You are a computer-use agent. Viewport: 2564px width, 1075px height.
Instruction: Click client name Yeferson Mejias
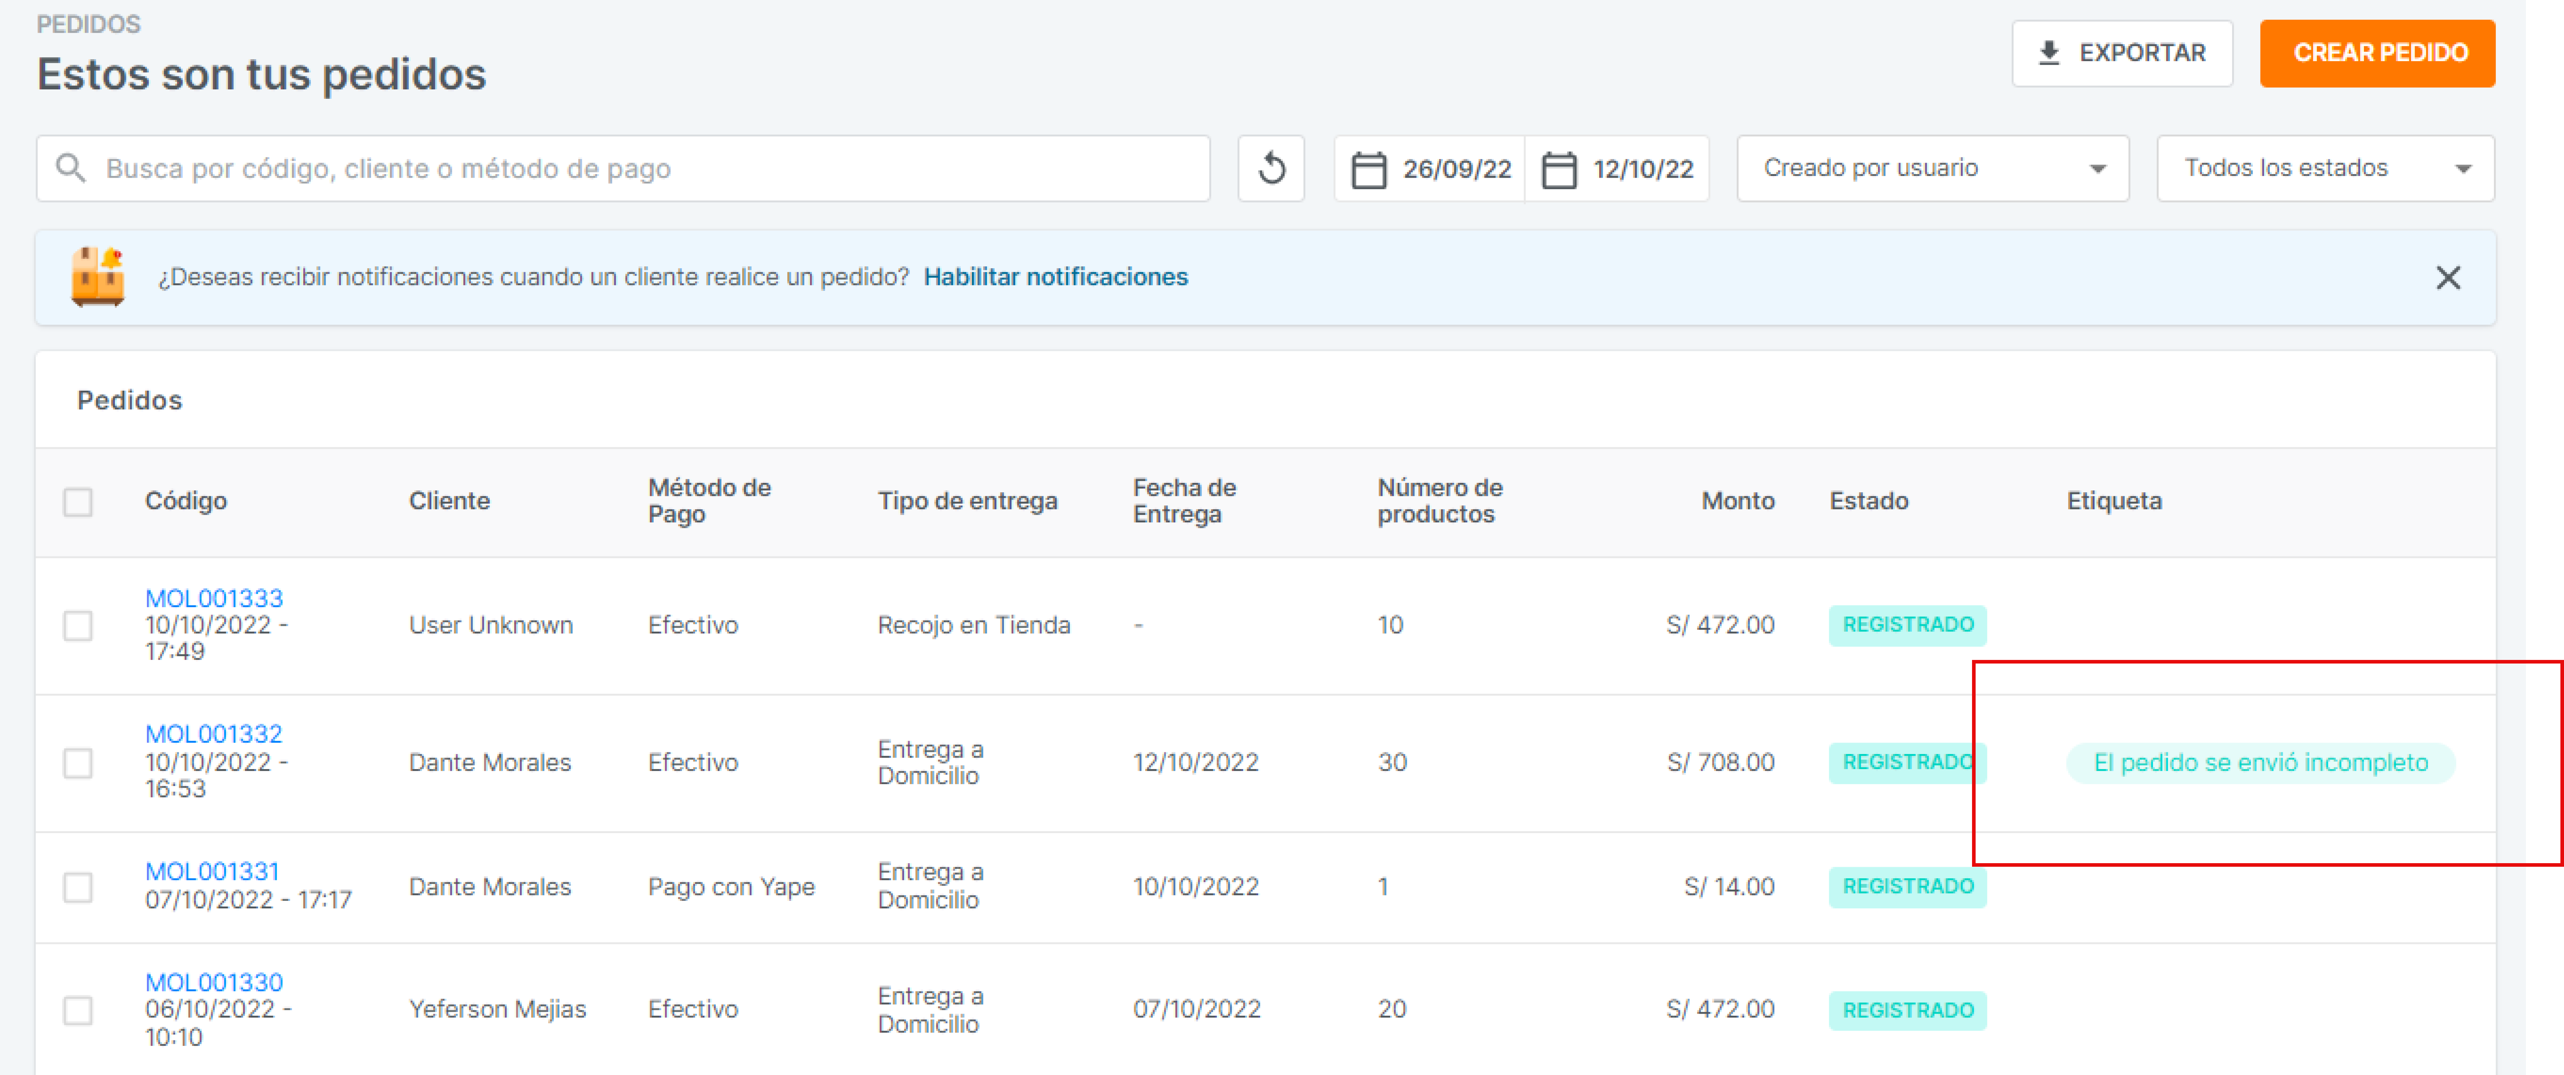tap(497, 1009)
